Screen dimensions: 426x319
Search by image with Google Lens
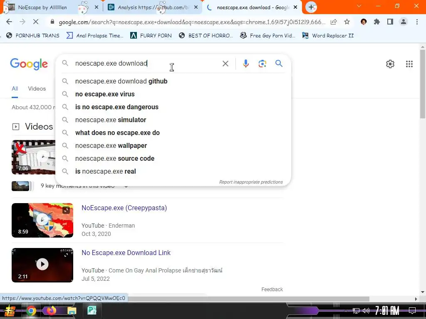pos(262,64)
